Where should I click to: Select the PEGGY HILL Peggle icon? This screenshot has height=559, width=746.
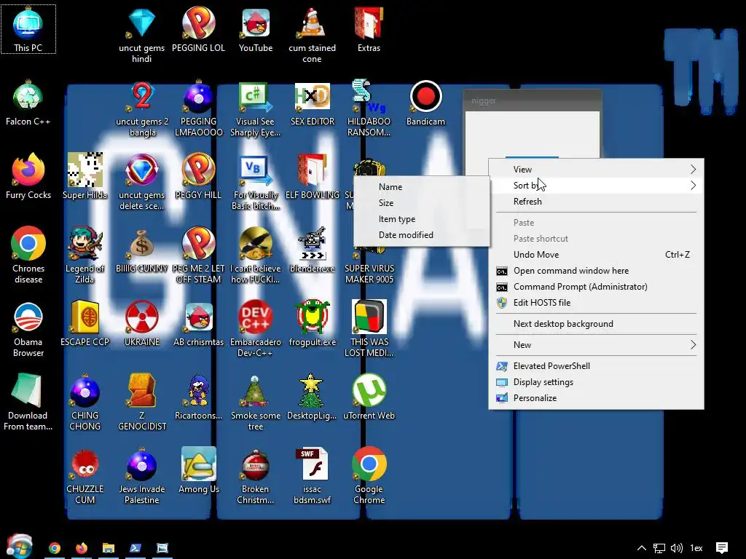(198, 176)
